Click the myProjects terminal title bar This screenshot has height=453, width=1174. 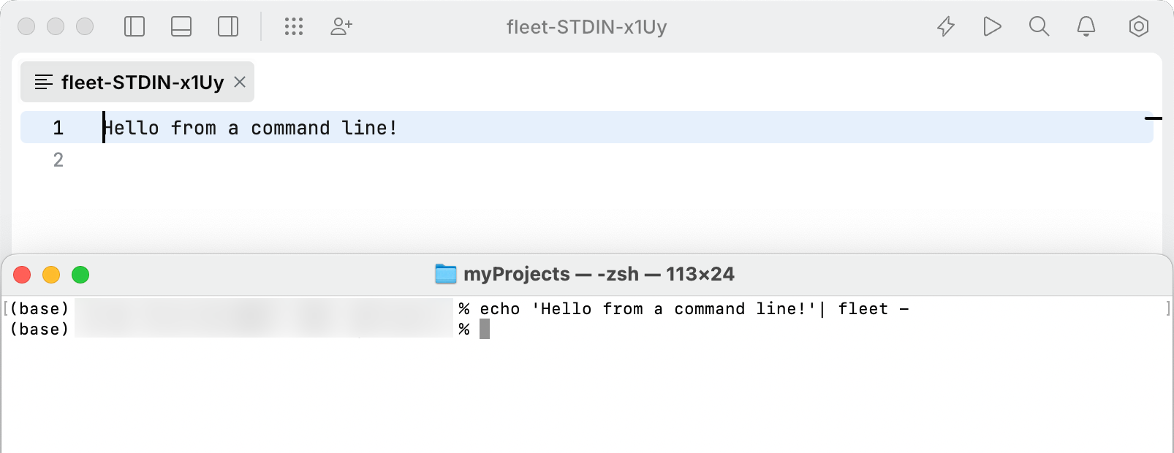[585, 274]
